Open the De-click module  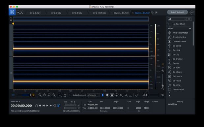174,50
